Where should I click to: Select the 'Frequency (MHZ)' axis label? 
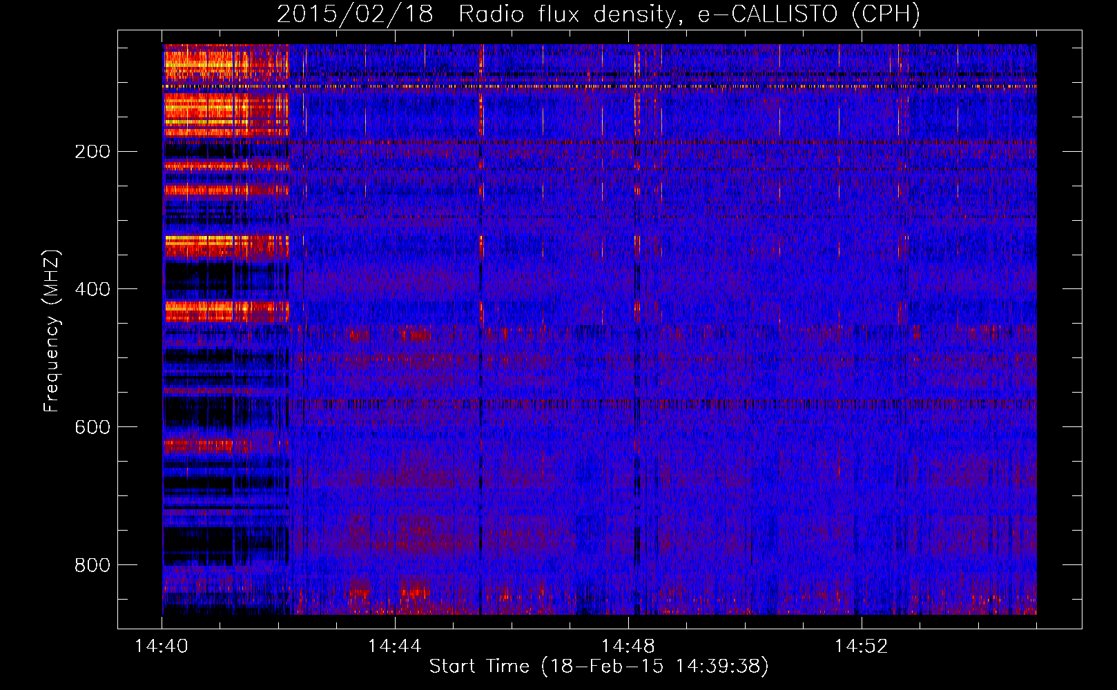click(x=52, y=331)
